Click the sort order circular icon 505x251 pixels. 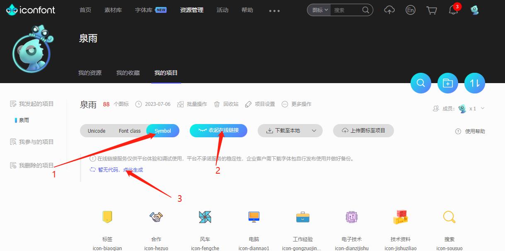pos(474,83)
